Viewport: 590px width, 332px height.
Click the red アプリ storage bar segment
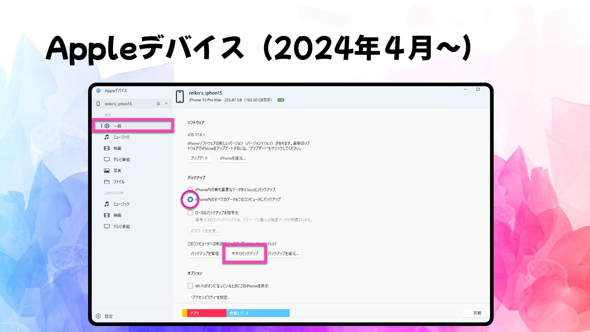point(206,313)
